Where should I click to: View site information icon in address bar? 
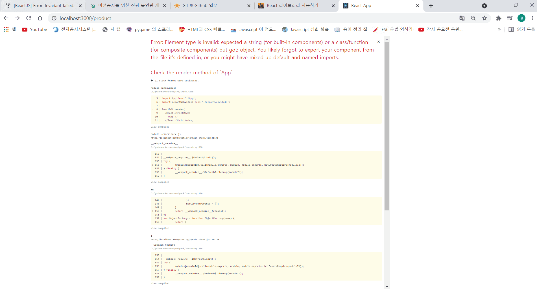pyautogui.click(x=54, y=18)
